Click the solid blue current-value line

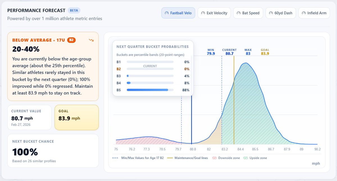click(192, 119)
